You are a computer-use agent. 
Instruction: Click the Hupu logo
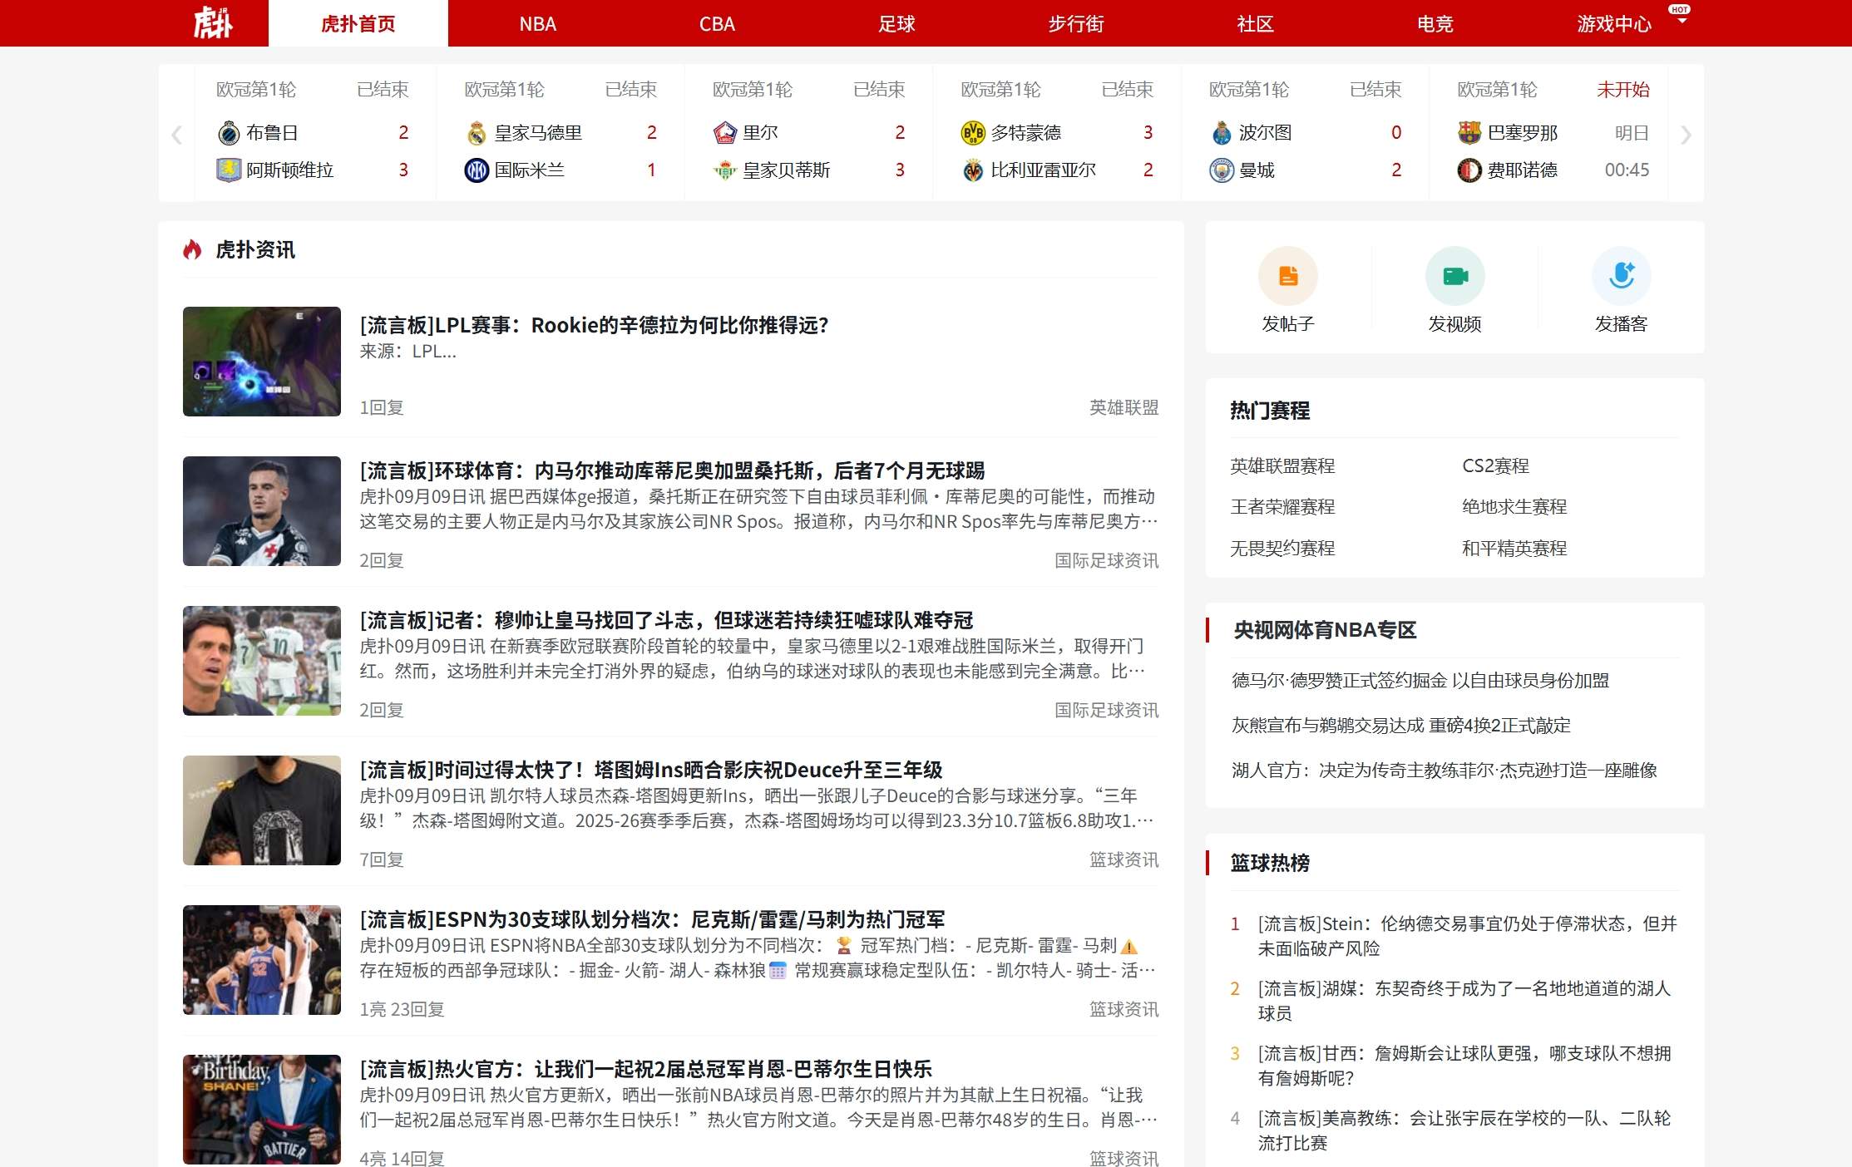tap(212, 23)
